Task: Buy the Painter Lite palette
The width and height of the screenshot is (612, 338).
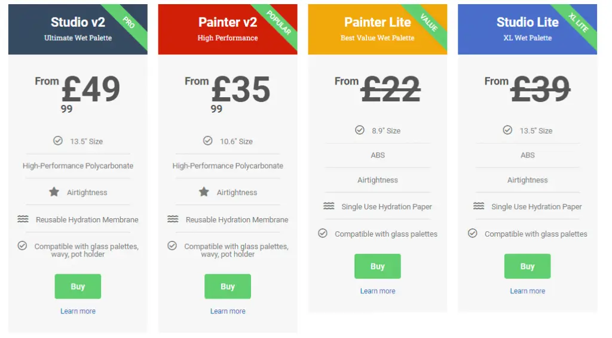Action: point(378,266)
